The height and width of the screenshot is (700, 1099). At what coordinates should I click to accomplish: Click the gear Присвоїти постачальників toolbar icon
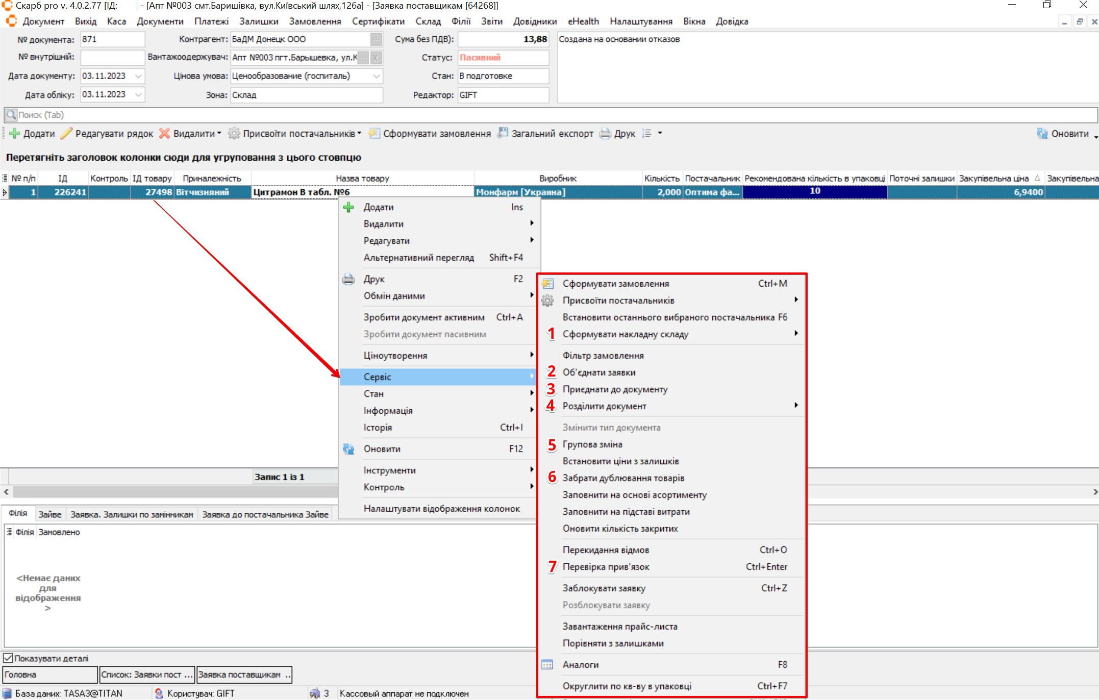click(x=234, y=134)
